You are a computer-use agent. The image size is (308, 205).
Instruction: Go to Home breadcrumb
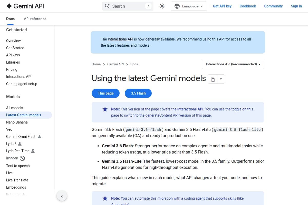tap(96, 64)
